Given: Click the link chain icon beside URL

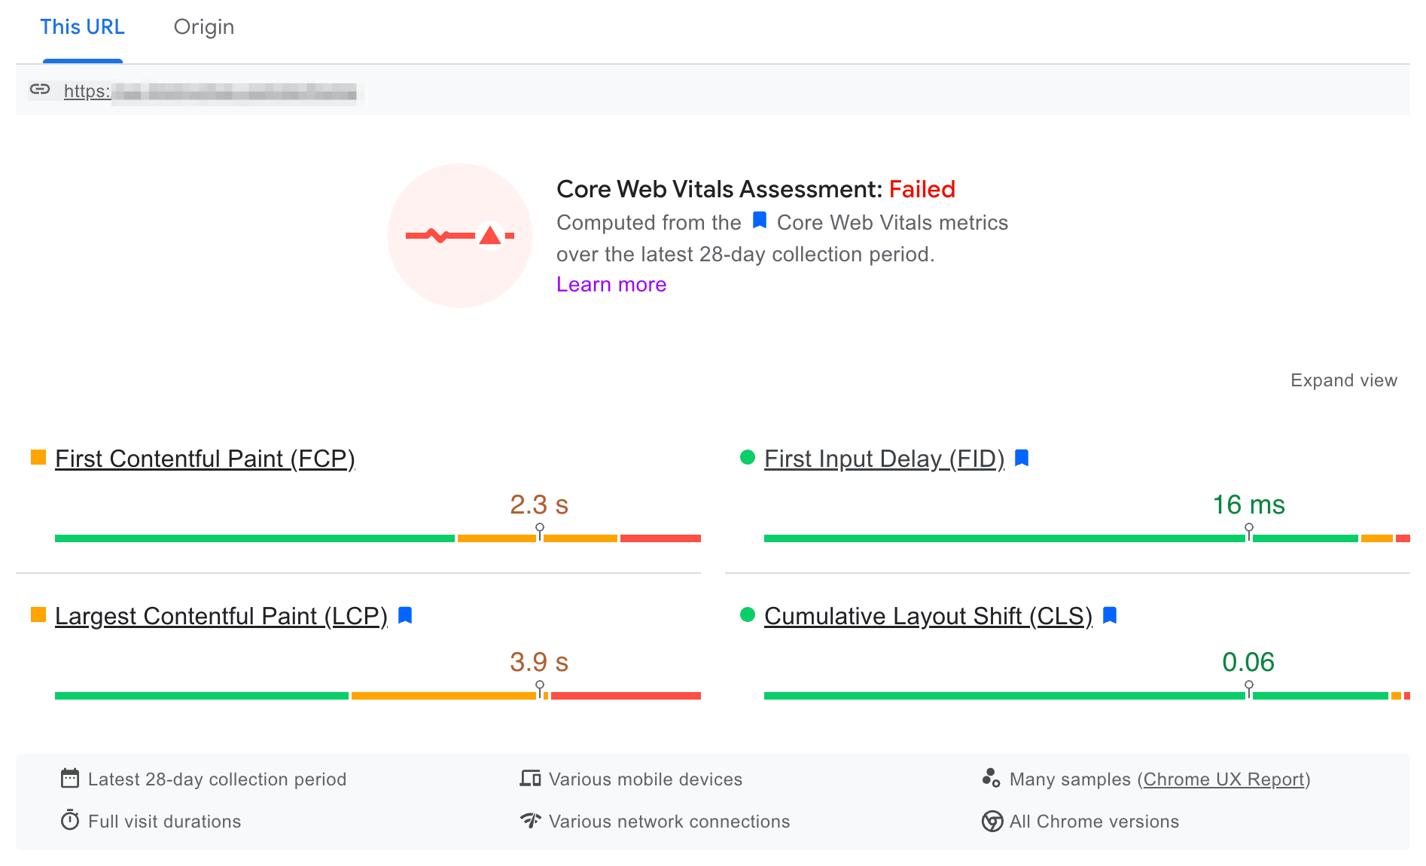Looking at the screenshot, I should click(40, 90).
